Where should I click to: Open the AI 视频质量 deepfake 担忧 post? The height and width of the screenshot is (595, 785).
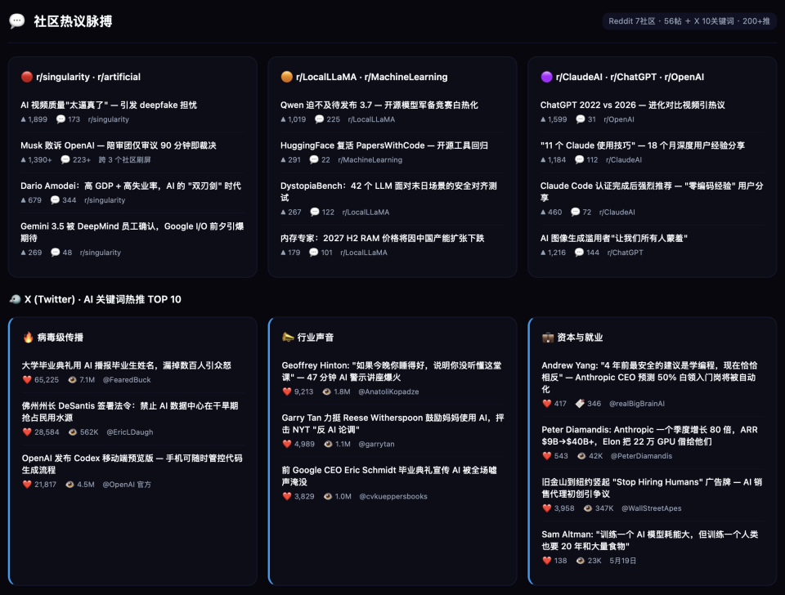click(109, 105)
